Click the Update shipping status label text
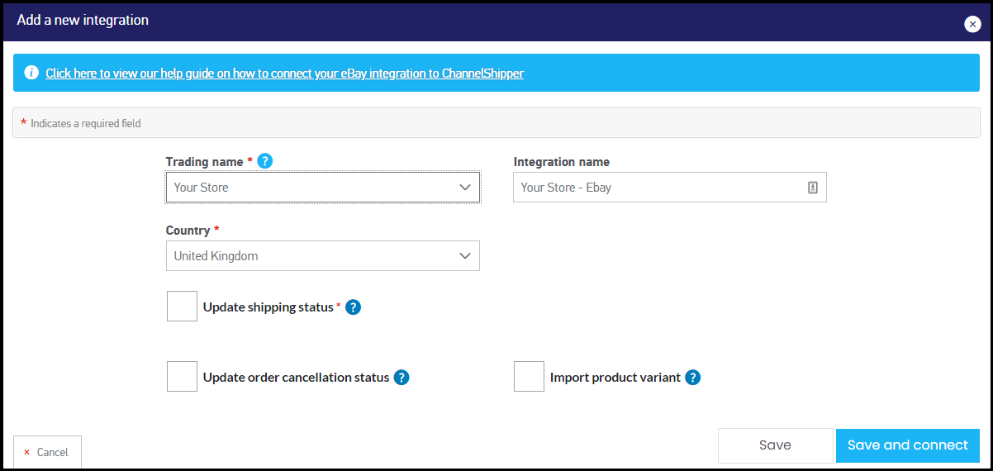993x471 pixels. pyautogui.click(x=268, y=307)
